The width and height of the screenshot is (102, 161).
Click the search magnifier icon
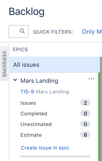click(22, 31)
